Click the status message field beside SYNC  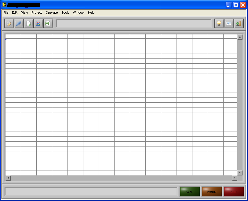(91, 192)
